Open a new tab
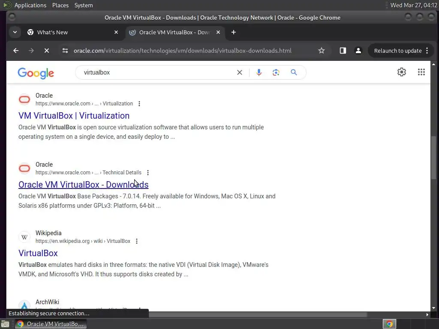 point(234,32)
